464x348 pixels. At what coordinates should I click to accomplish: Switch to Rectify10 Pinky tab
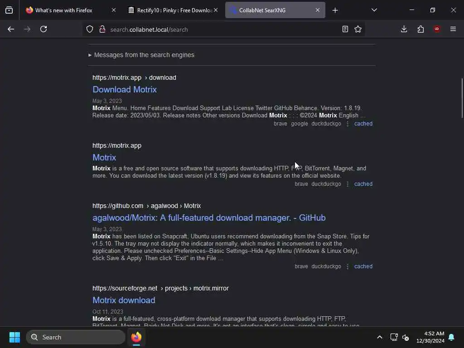click(173, 10)
